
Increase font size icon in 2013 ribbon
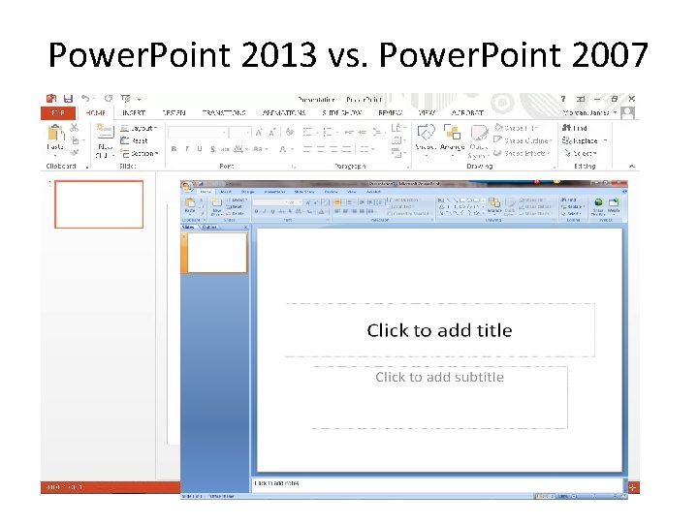[x=259, y=132]
